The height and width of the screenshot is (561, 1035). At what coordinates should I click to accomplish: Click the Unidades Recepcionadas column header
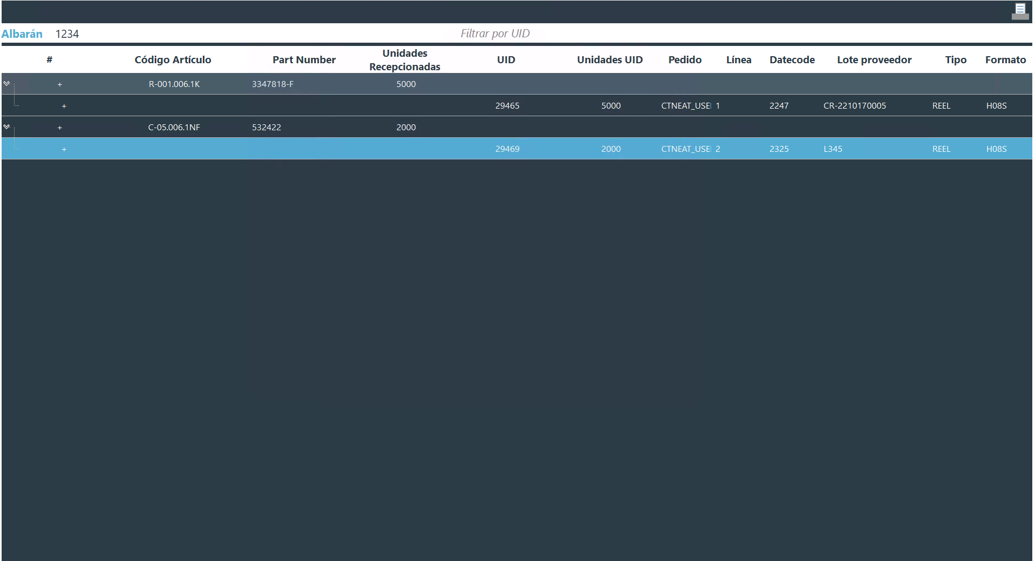(x=404, y=60)
